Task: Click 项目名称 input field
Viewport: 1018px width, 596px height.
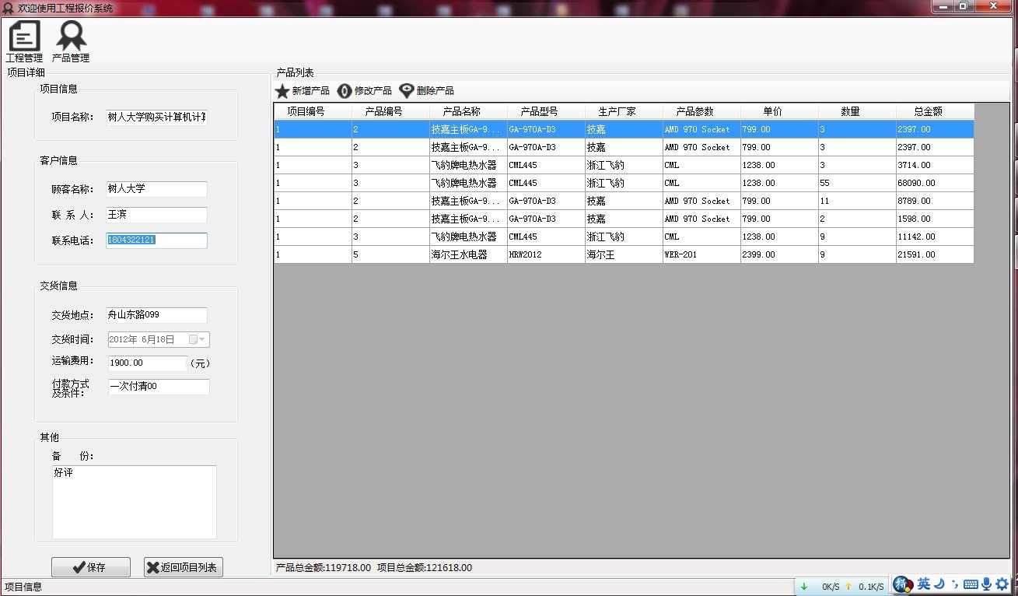Action: point(156,117)
